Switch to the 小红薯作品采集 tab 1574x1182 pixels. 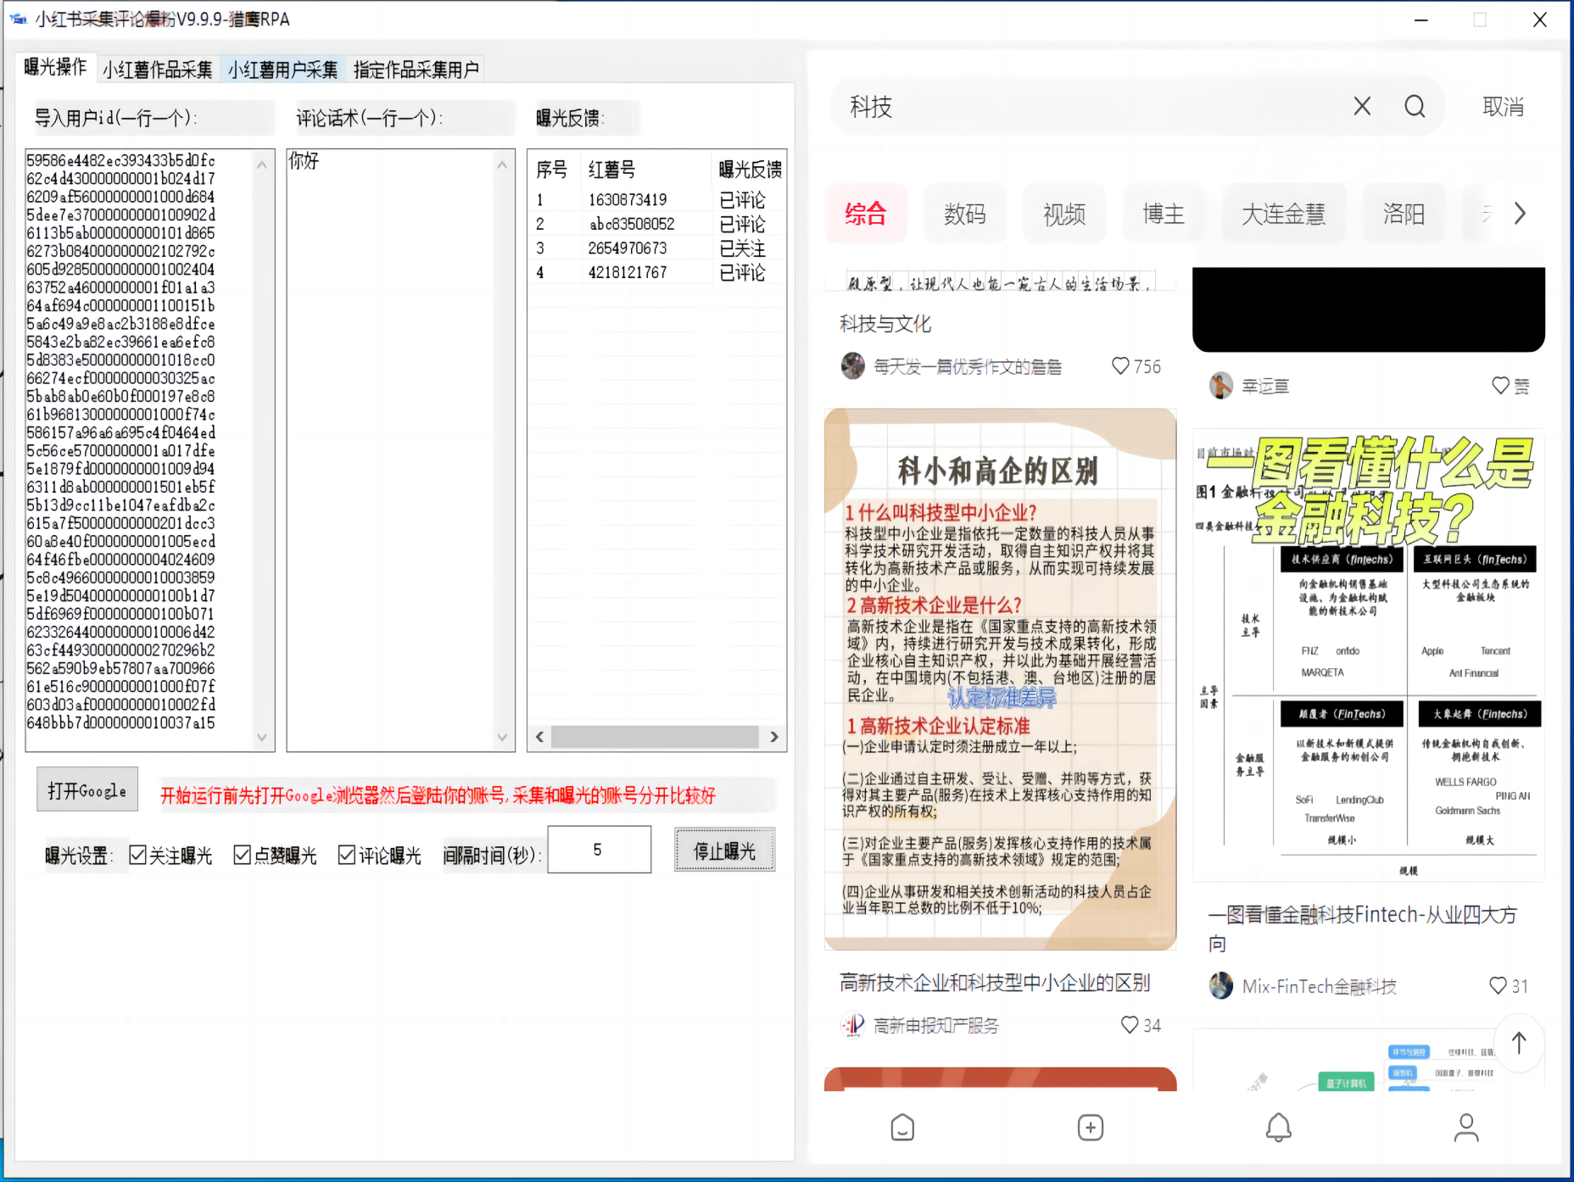tap(158, 70)
